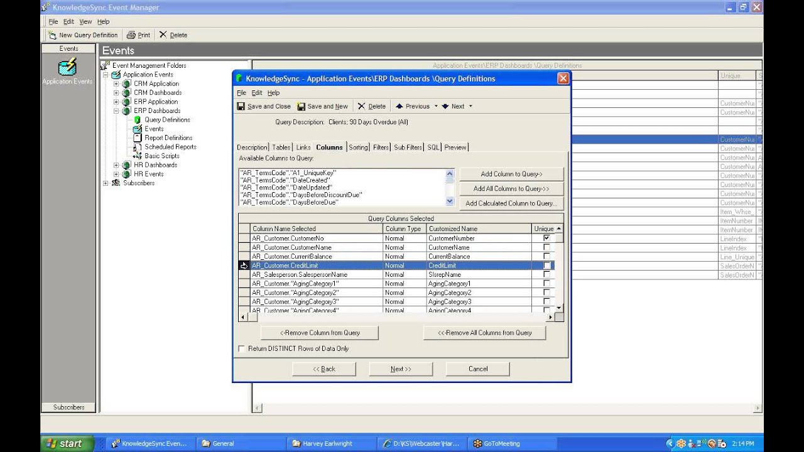Image resolution: width=804 pixels, height=452 pixels.
Task: Click the << Back button
Action: point(324,369)
